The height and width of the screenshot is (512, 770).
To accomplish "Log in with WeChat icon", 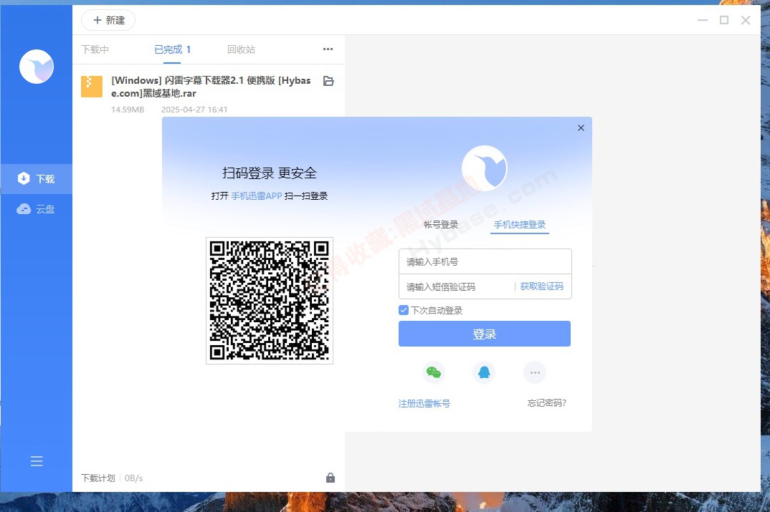I will pyautogui.click(x=434, y=372).
